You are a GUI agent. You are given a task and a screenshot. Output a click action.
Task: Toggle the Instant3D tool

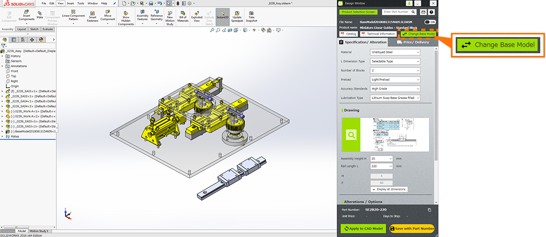(x=222, y=17)
